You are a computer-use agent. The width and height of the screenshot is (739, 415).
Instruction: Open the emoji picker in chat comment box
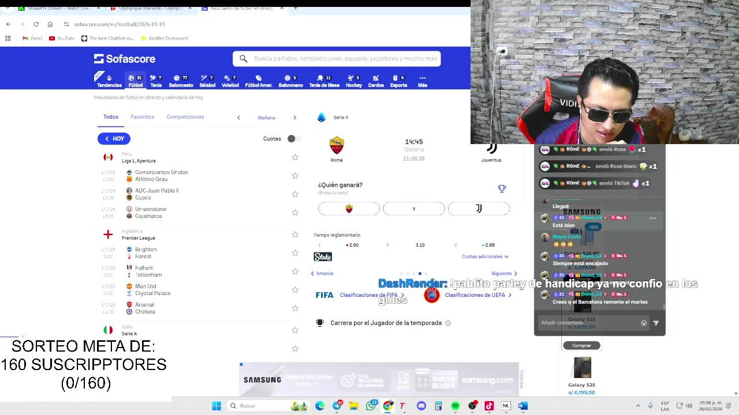click(x=644, y=323)
